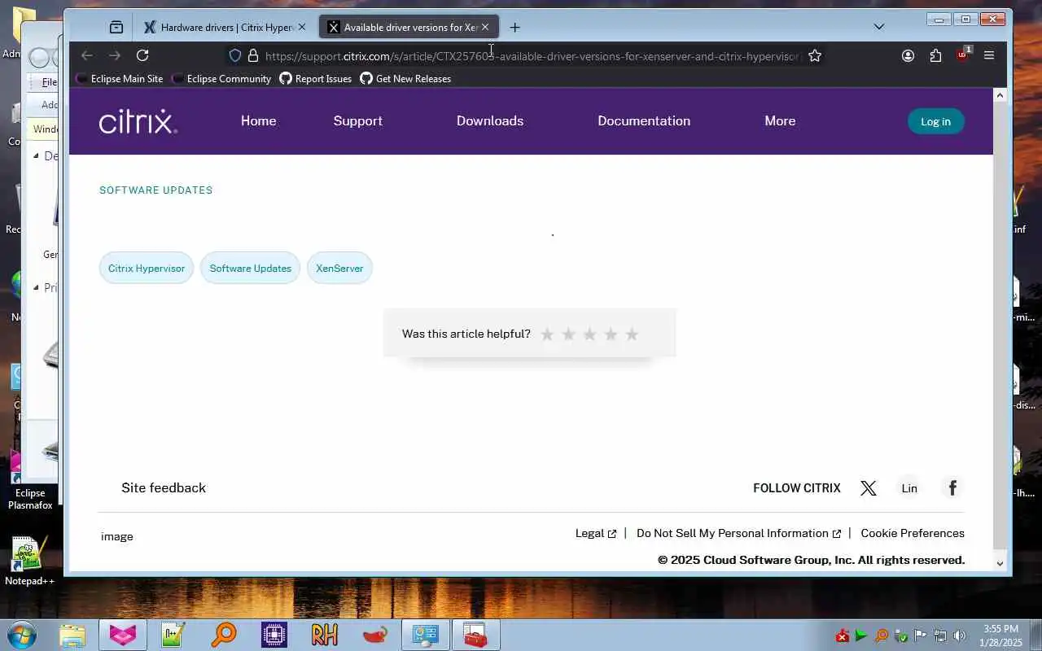The image size is (1042, 651).
Task: Open Citrix X (Twitter) social icon
Action: pos(869,488)
